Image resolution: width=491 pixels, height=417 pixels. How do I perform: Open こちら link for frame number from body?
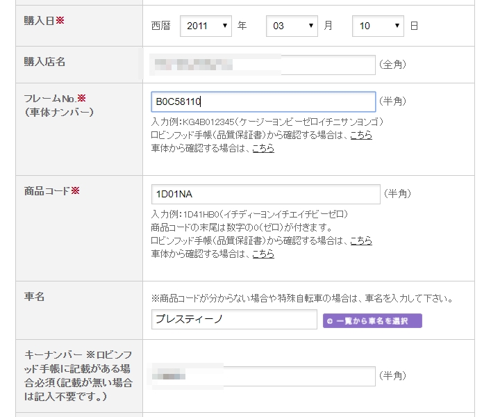pyautogui.click(x=263, y=148)
